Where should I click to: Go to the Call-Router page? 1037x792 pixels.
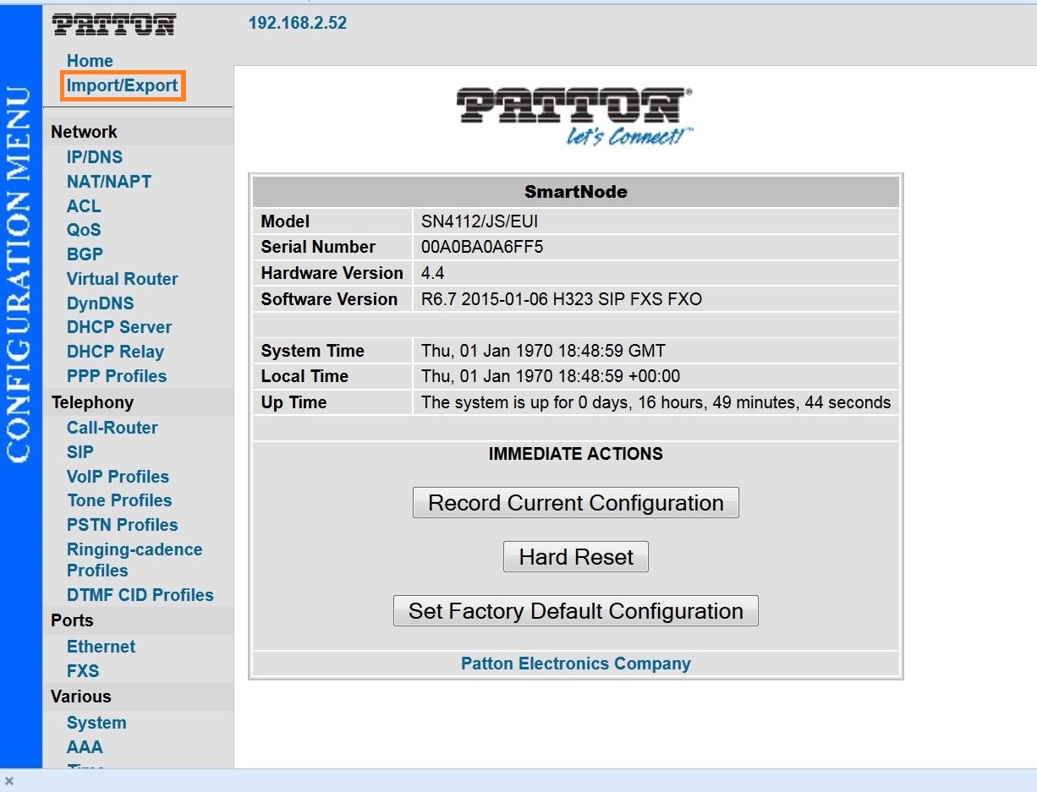112,428
